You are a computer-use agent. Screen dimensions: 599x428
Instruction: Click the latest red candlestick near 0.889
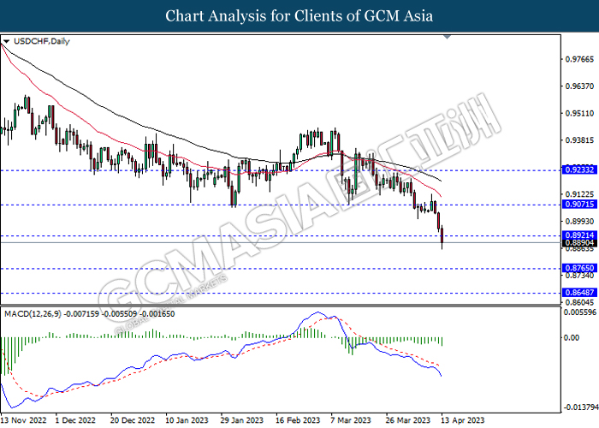(x=442, y=235)
